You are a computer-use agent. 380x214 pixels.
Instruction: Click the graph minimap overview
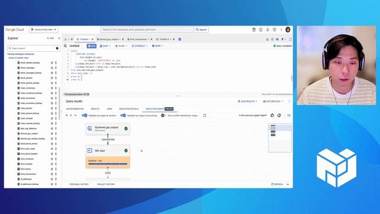click(x=280, y=138)
